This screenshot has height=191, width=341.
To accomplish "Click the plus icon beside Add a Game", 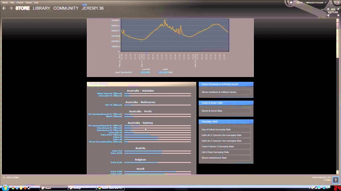I will coord(4,177).
